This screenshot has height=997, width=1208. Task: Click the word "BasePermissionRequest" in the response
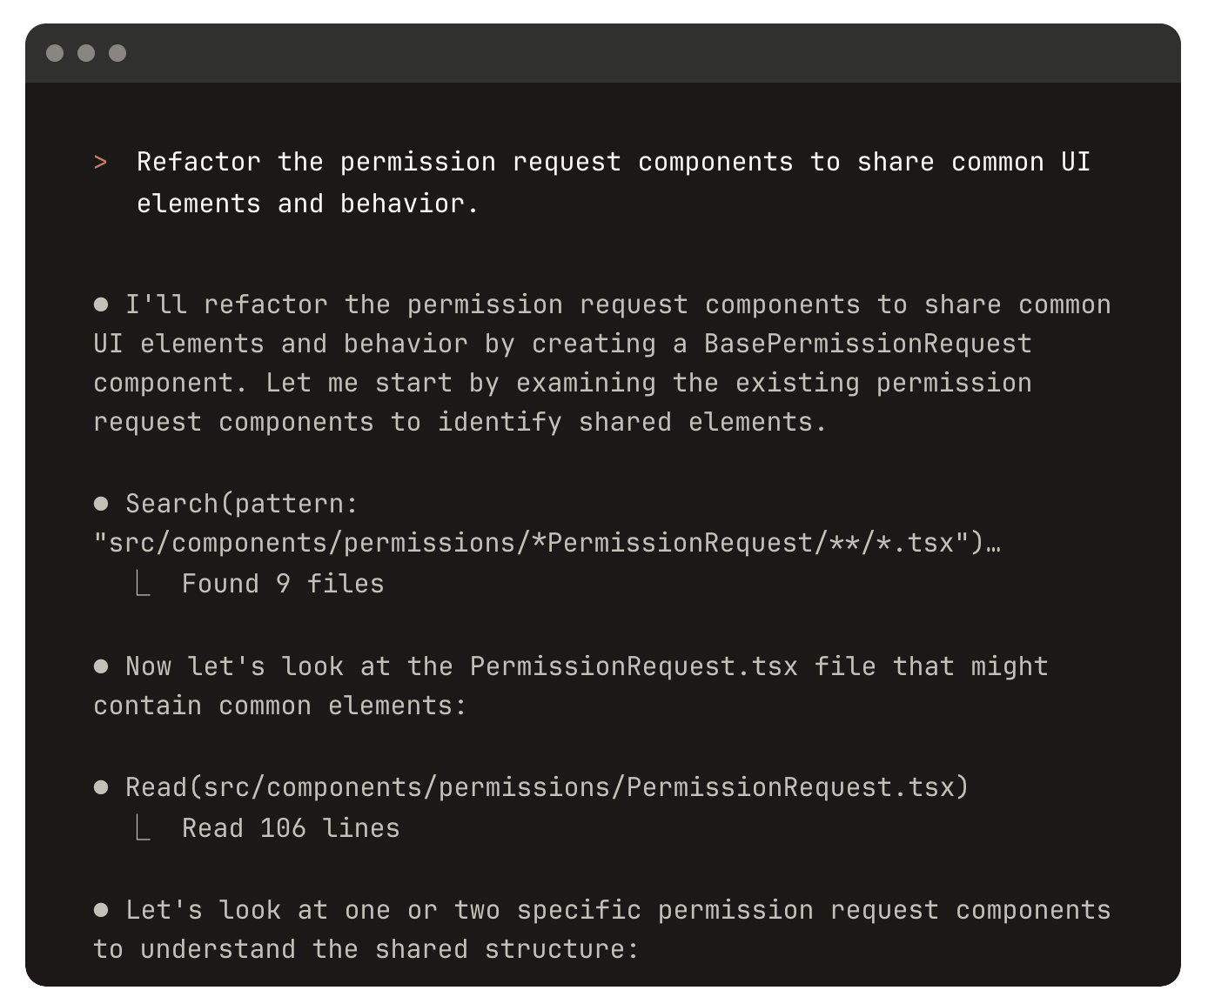coord(868,344)
